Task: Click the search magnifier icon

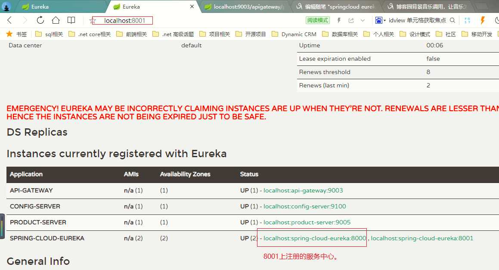Action: pos(452,20)
